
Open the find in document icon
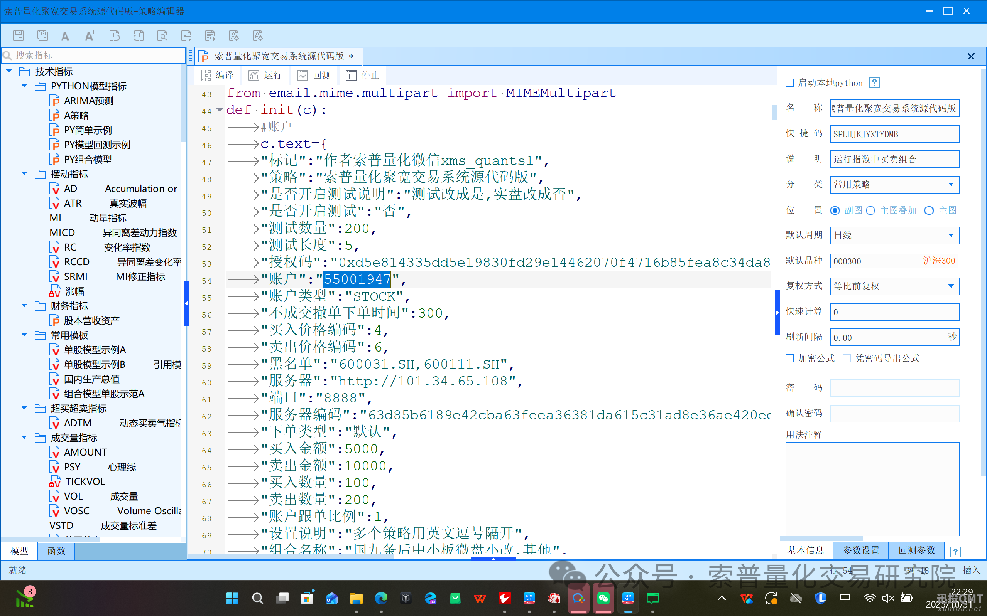coord(162,35)
